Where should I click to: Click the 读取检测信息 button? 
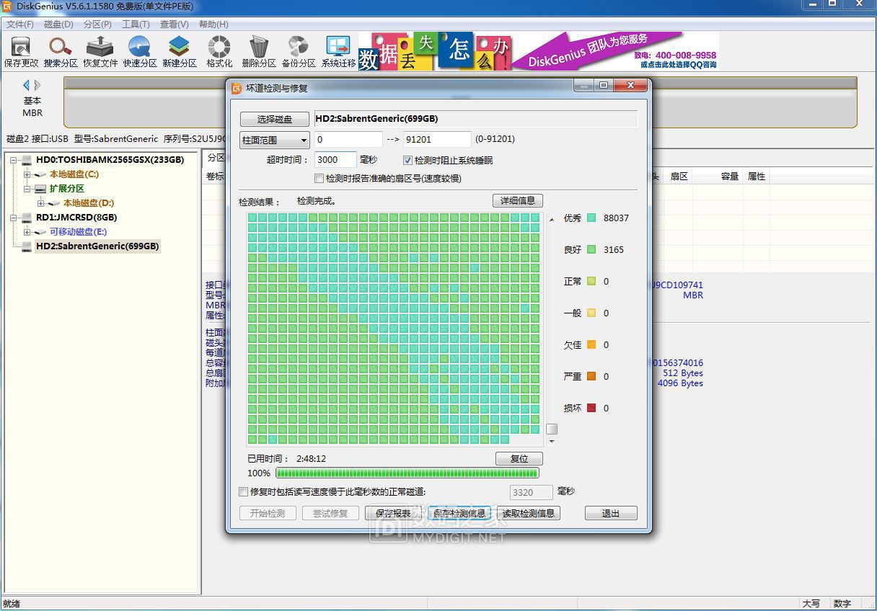(x=529, y=513)
